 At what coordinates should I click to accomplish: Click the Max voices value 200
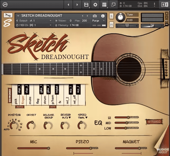pos(84,21)
